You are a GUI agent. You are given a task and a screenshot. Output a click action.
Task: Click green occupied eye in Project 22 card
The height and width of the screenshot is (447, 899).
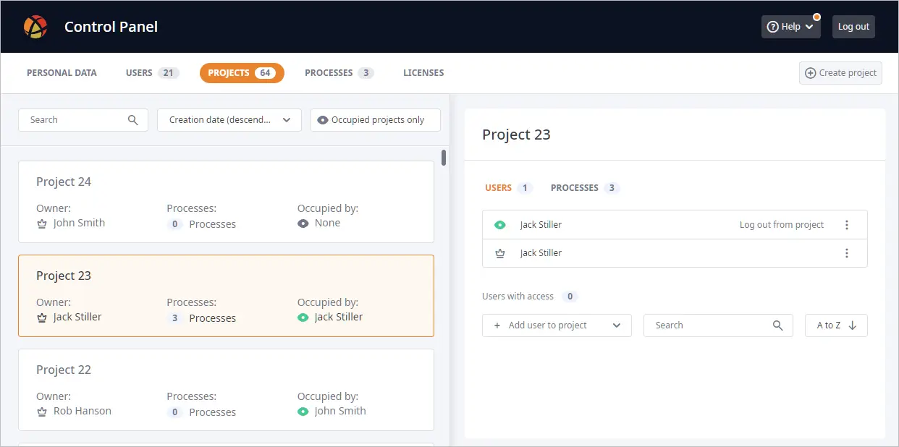[303, 412]
